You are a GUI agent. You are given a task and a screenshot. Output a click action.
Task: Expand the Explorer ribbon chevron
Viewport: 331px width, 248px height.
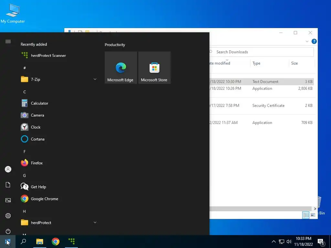pyautogui.click(x=307, y=41)
